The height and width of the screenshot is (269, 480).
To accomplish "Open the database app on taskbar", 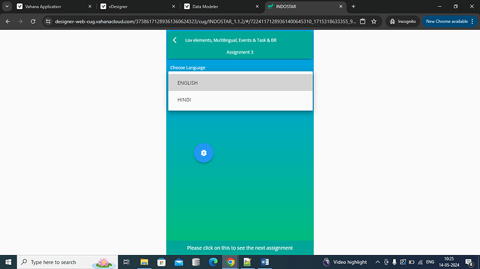I will [196, 262].
